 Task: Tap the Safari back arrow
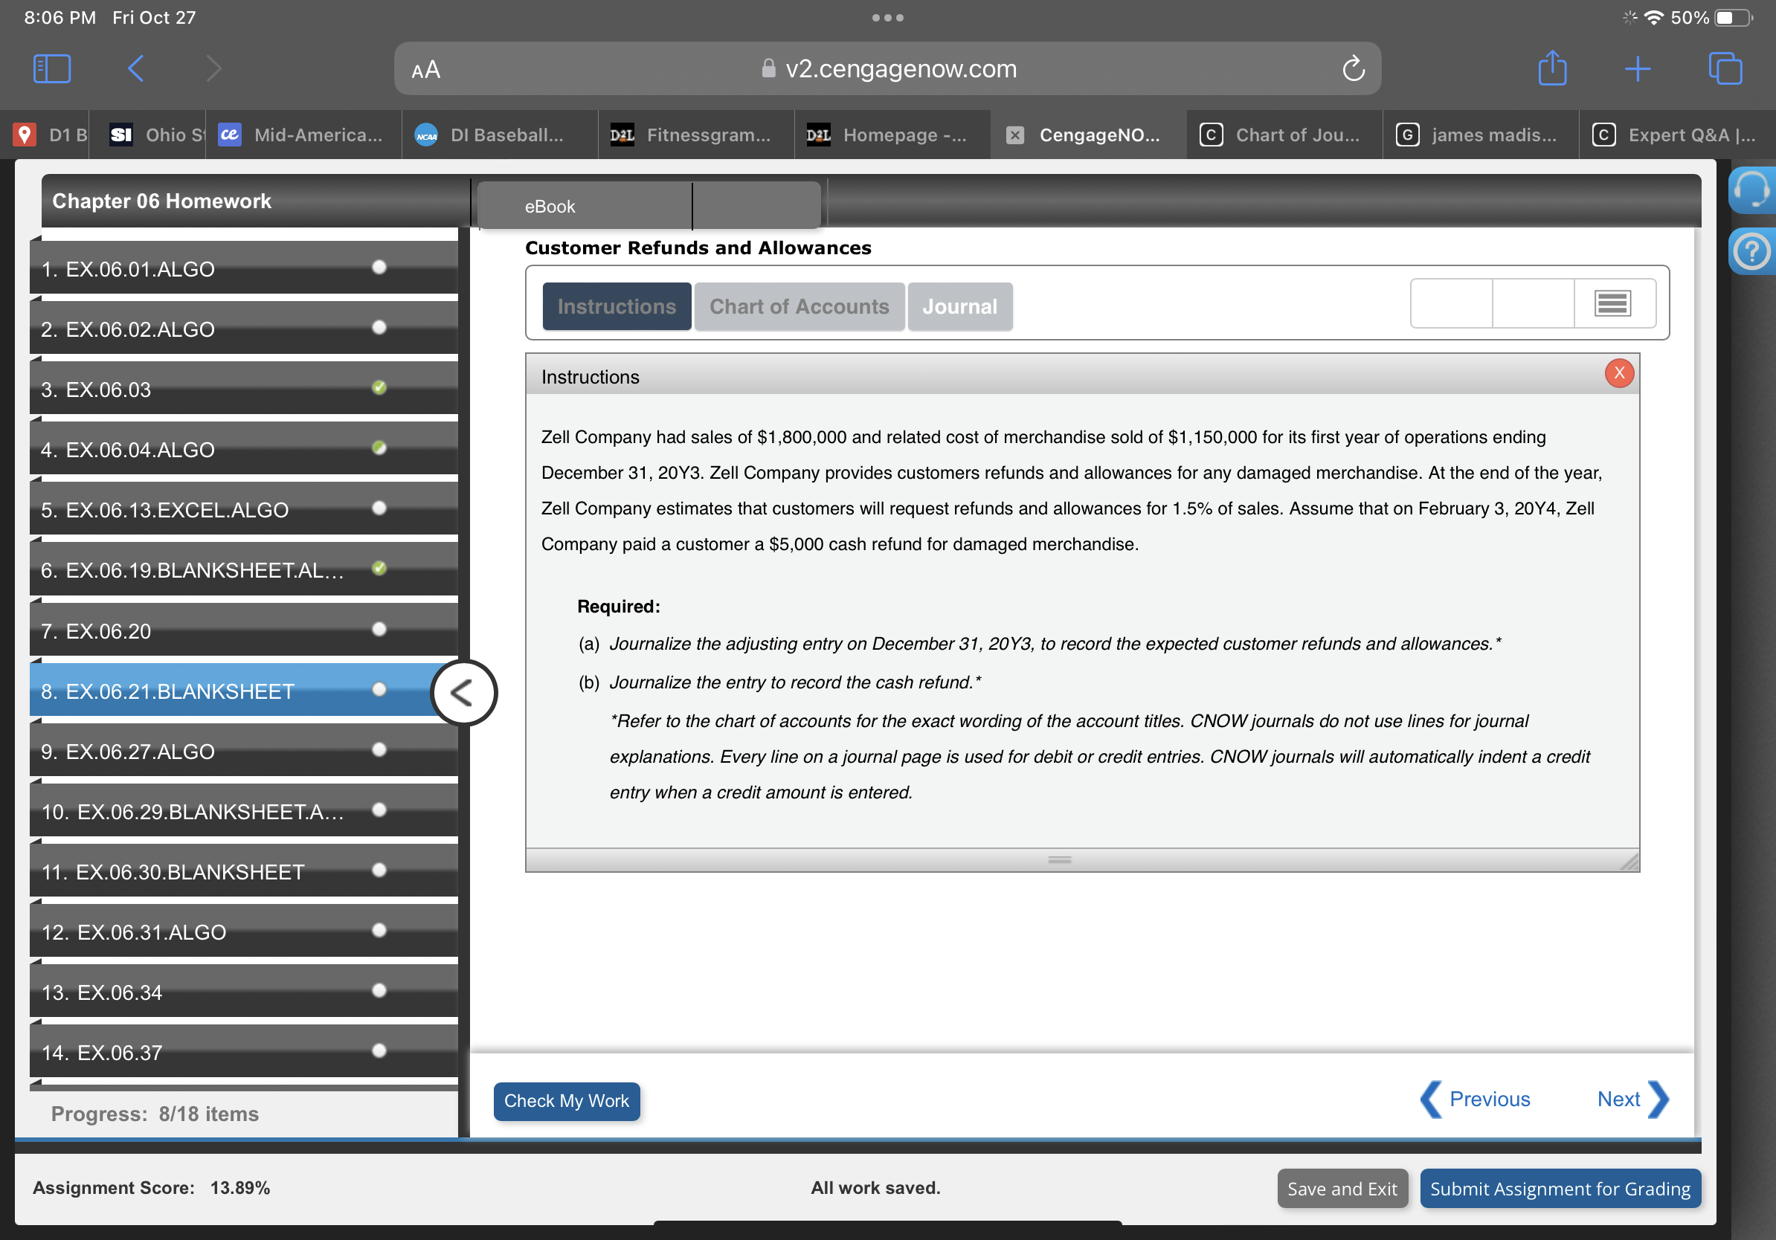tap(135, 69)
